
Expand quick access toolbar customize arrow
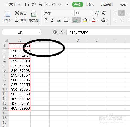click(x=67, y=4)
